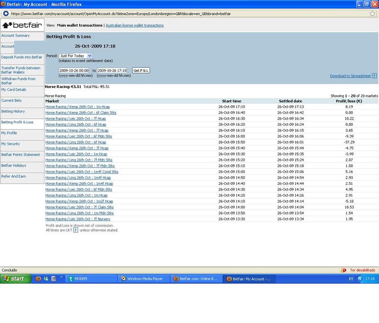
Task: Click the Start time column header
Action: (x=232, y=101)
